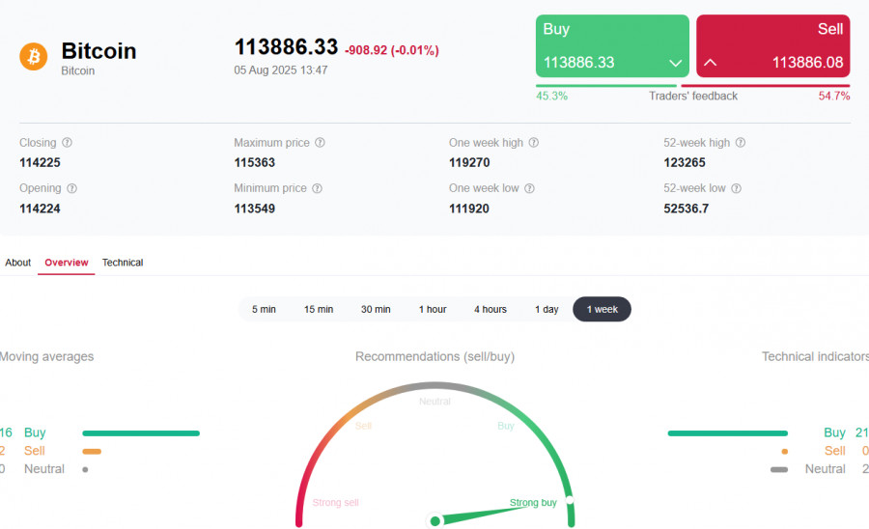Click the 52-week low value 52536.7
The height and width of the screenshot is (529, 869).
click(687, 209)
